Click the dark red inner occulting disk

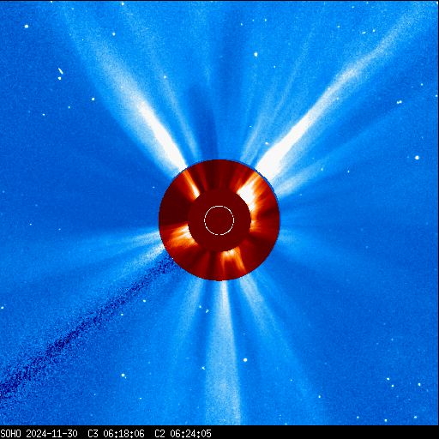coord(219,220)
